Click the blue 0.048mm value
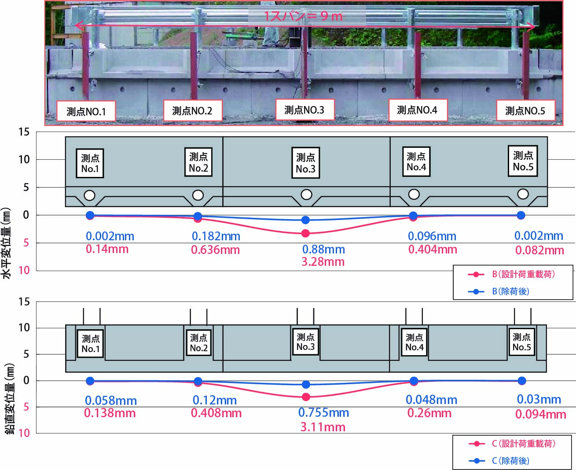576x470 pixels. click(x=431, y=400)
